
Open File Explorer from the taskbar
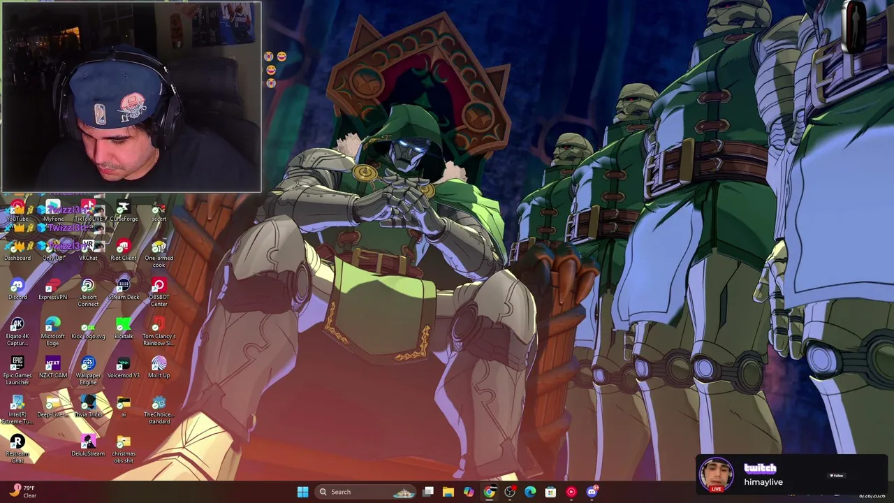tap(448, 492)
